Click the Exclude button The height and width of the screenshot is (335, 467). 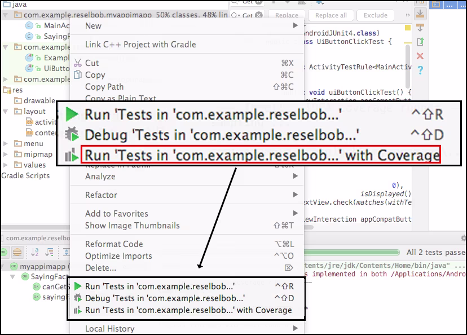[x=375, y=15]
